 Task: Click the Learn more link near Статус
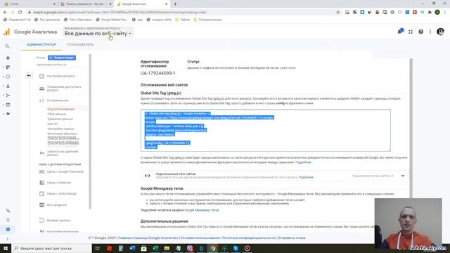point(288,68)
